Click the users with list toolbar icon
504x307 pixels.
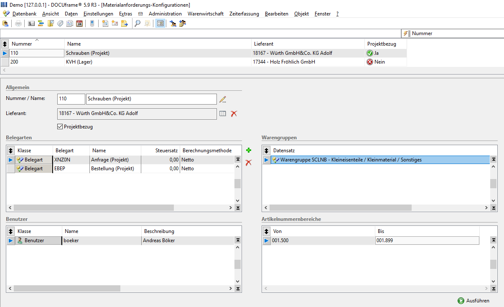pos(183,23)
